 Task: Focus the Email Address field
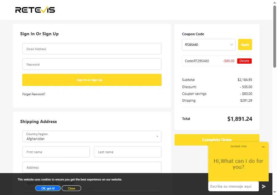coord(92,49)
